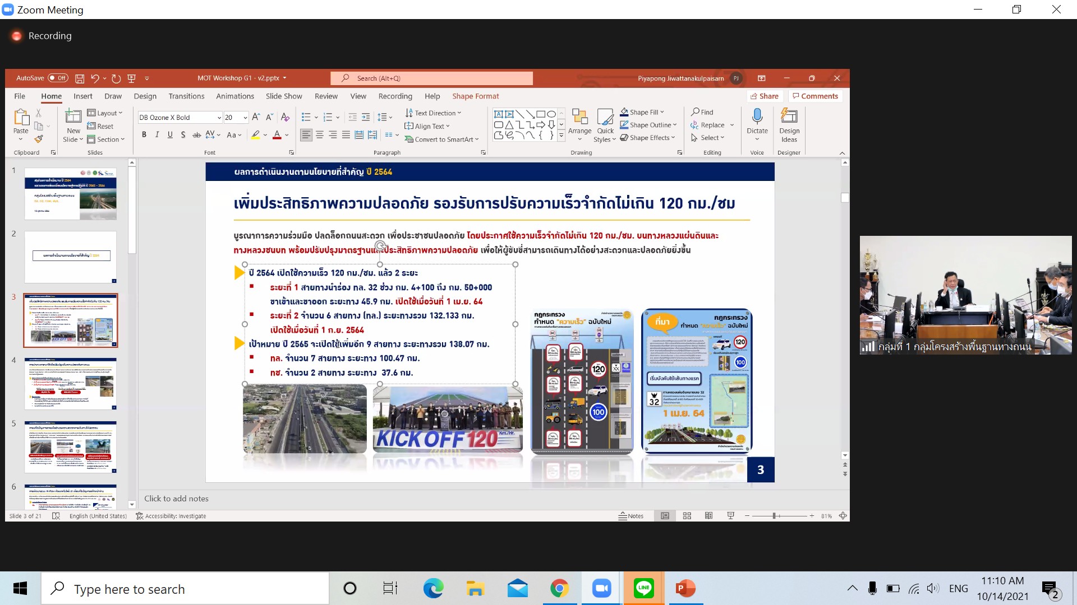The height and width of the screenshot is (605, 1077).
Task: Switch to Slide Sorter view in the status bar
Action: coord(687,516)
